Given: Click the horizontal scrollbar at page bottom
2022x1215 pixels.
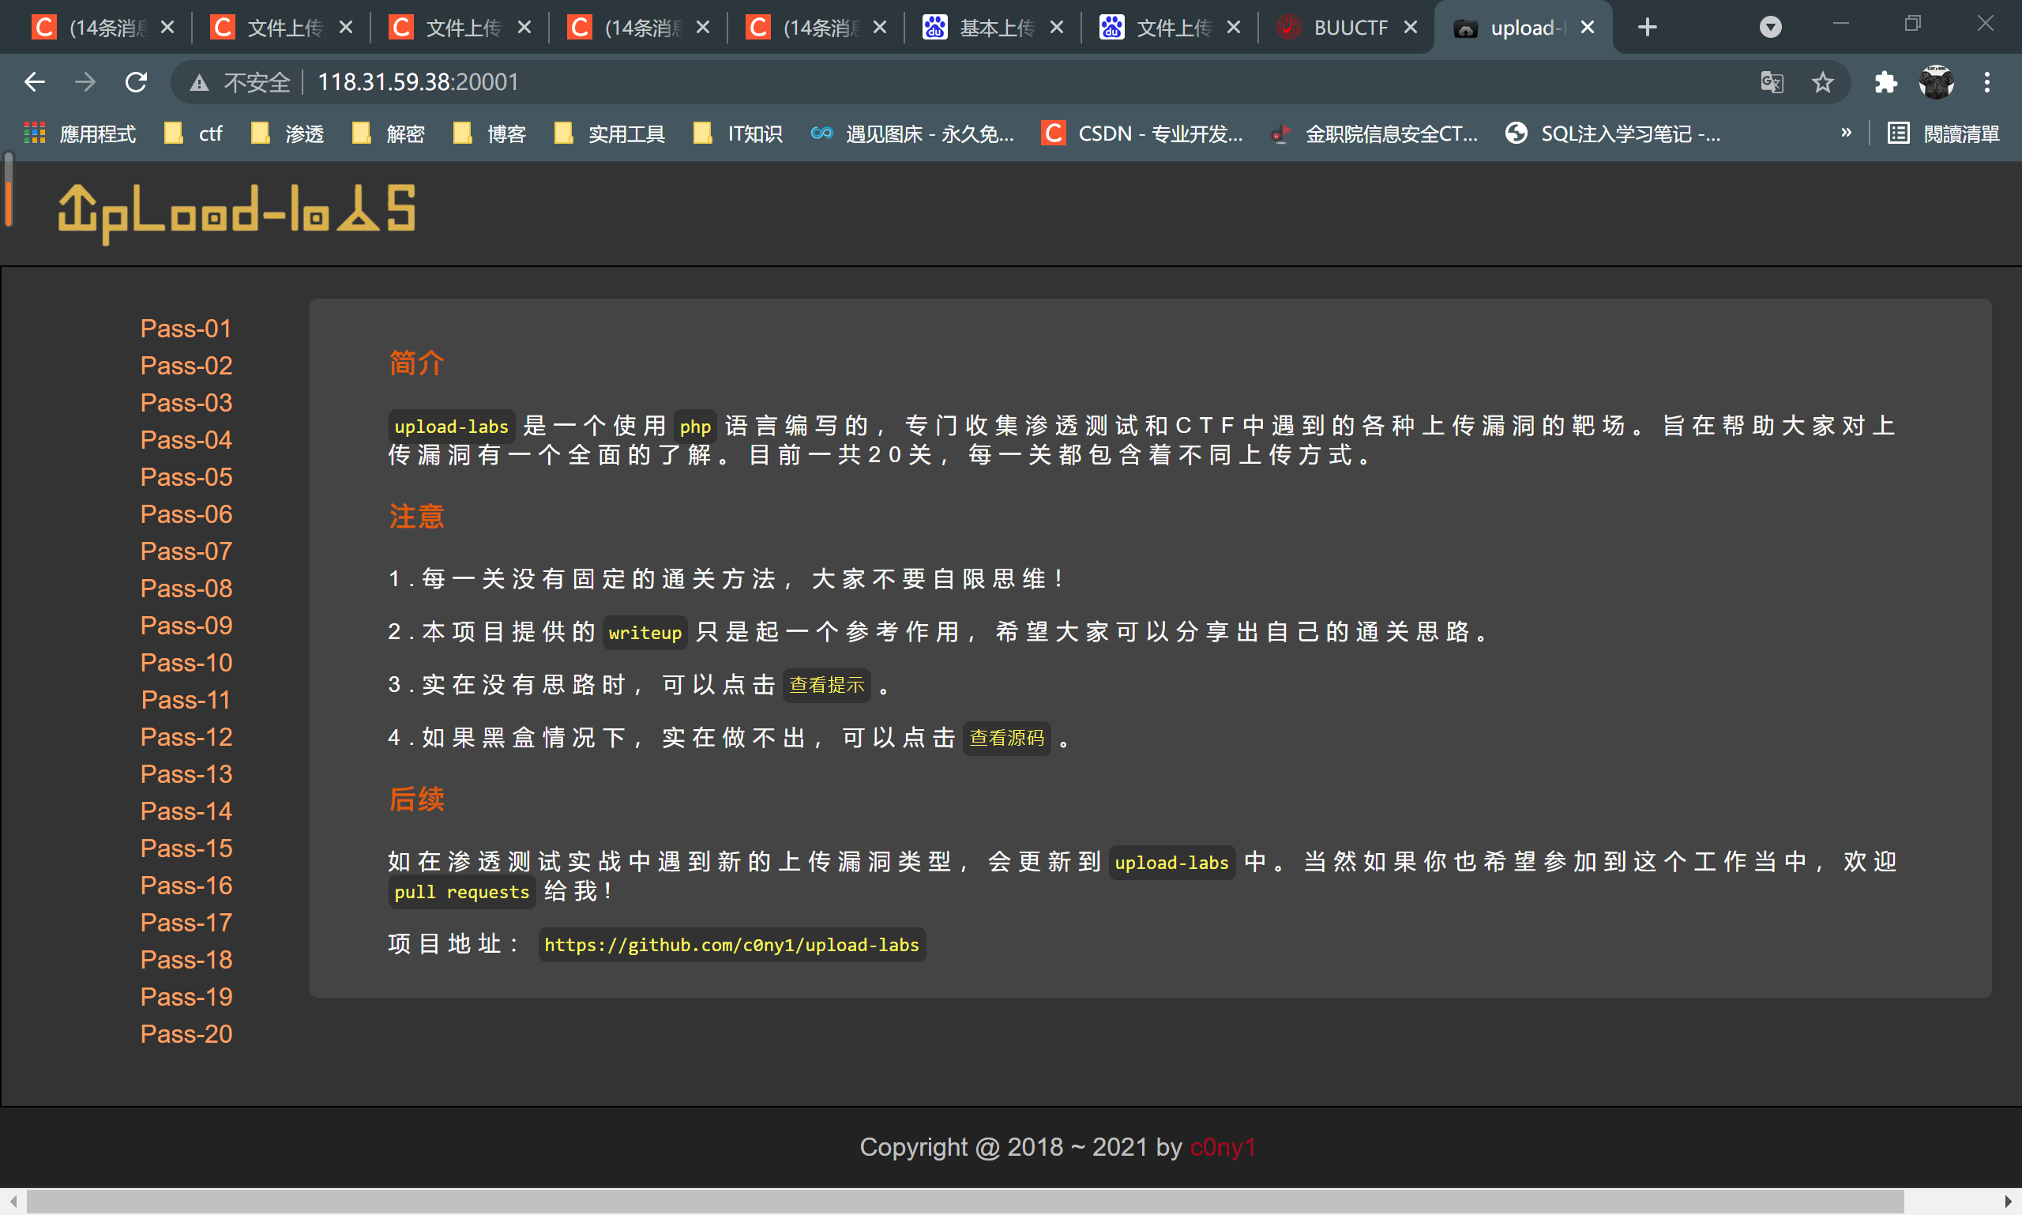Looking at the screenshot, I should [x=966, y=1201].
